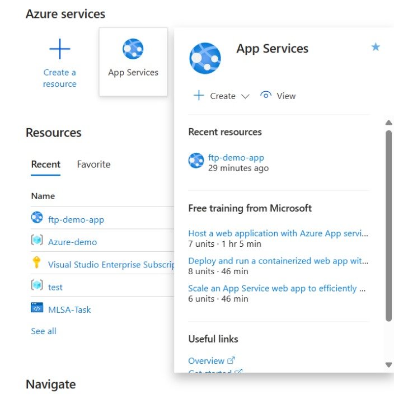Click the Azure services heading
The image size is (394, 399).
(x=65, y=14)
